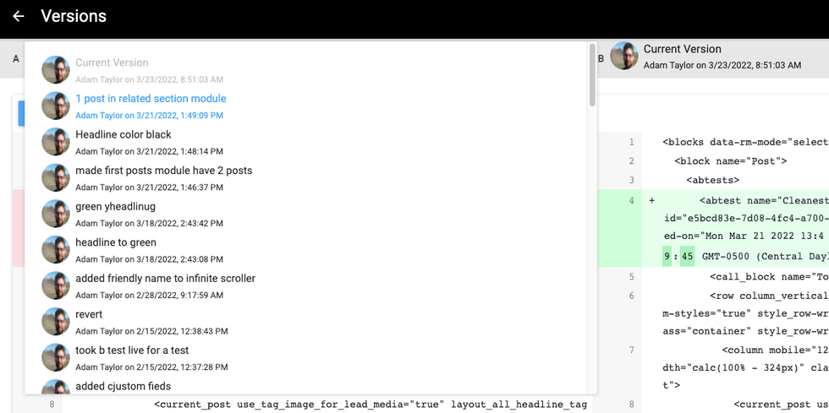The width and height of the screenshot is (829, 413).
Task: Select the 'green yheadlinug' version
Action: pos(115,206)
